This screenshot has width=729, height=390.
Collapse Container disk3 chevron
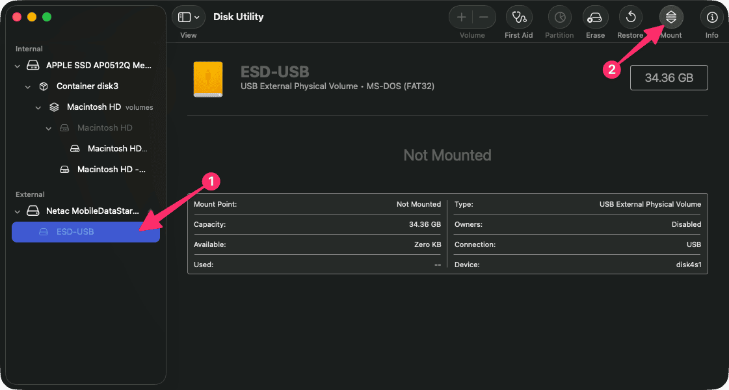[x=28, y=86]
